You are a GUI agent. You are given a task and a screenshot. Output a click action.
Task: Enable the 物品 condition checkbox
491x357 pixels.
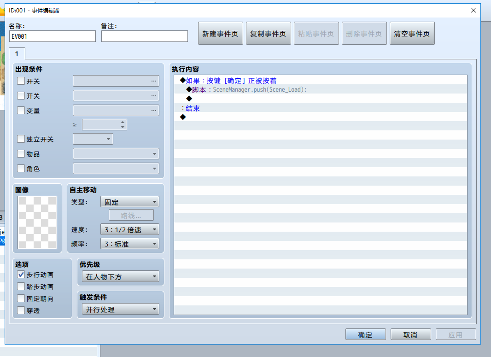point(21,154)
